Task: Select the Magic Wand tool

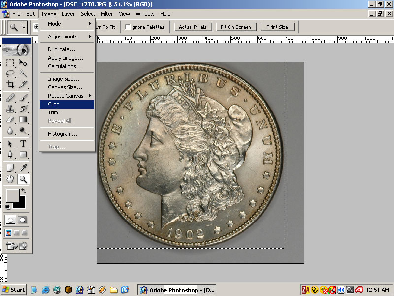Action: [23, 73]
